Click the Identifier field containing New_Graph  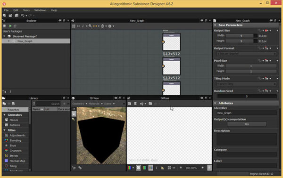tap(247, 113)
